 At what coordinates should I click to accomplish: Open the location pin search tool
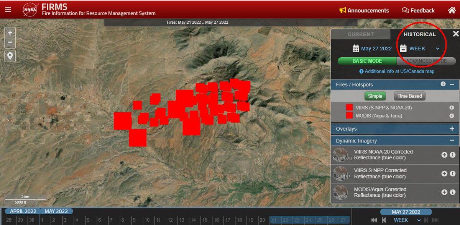(x=10, y=56)
